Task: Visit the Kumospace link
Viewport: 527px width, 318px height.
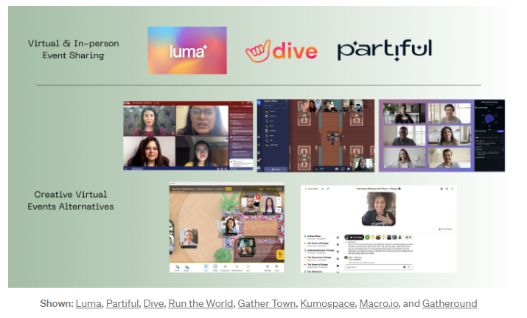Action: [327, 303]
